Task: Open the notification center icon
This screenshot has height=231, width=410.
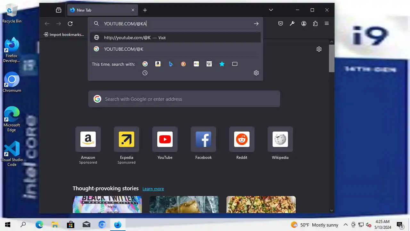Action: (400, 225)
